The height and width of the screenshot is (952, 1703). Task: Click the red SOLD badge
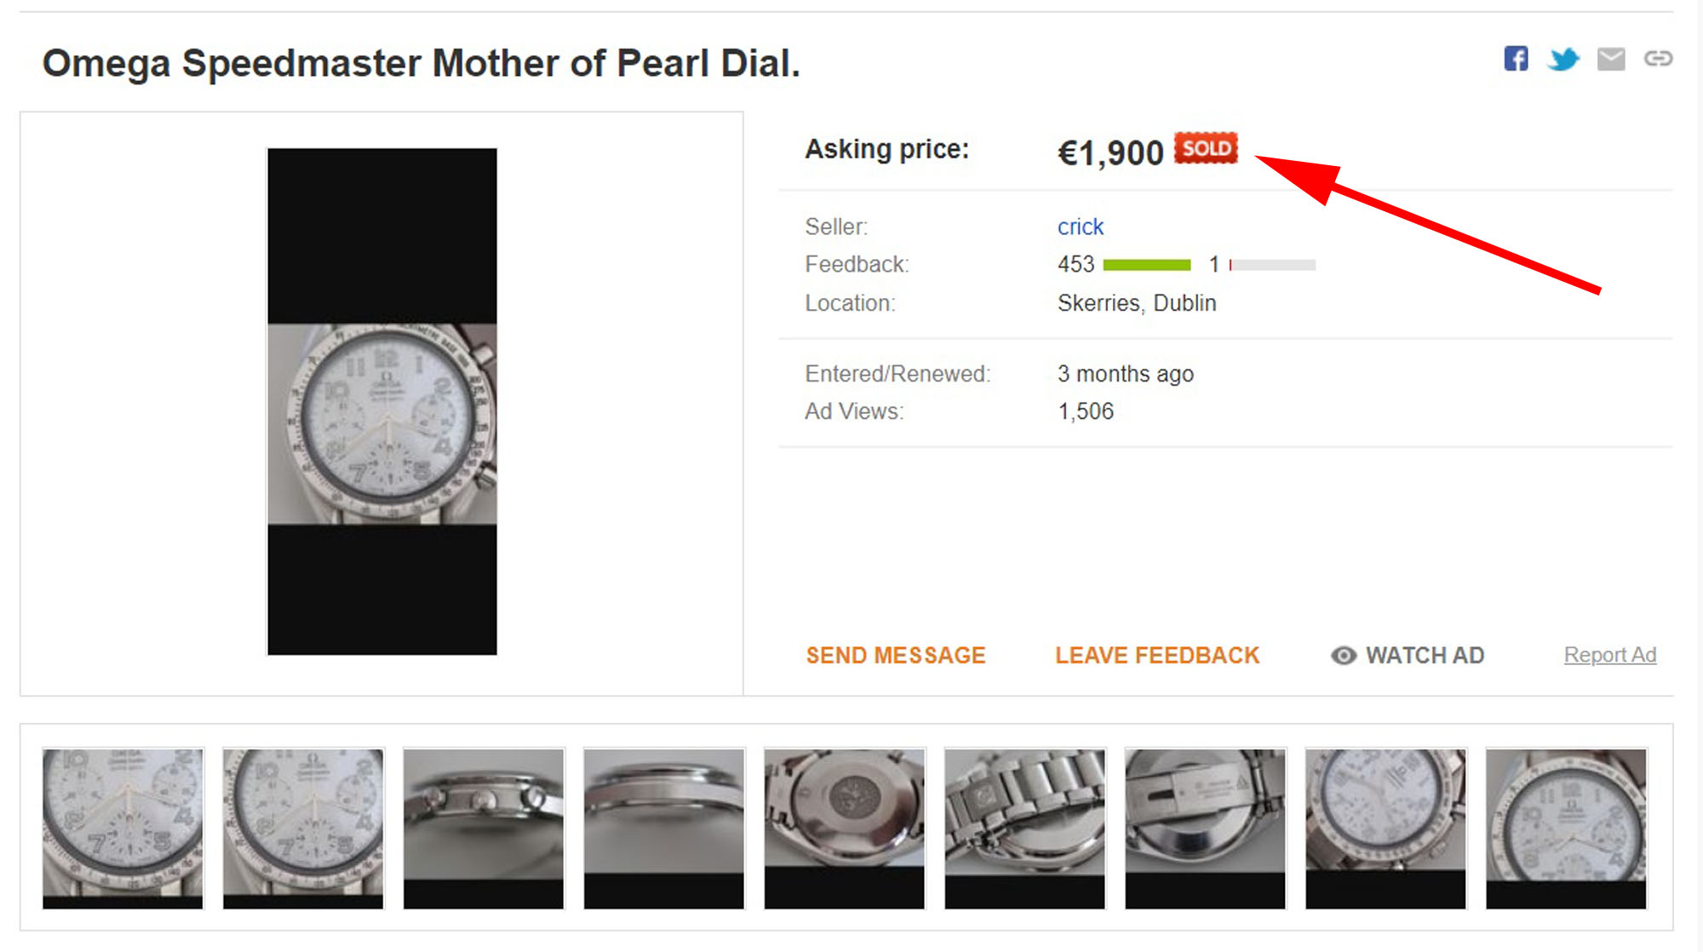click(x=1205, y=148)
